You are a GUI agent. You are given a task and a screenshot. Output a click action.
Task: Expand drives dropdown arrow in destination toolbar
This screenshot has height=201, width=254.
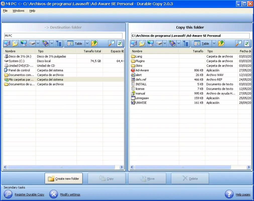tap(38, 43)
